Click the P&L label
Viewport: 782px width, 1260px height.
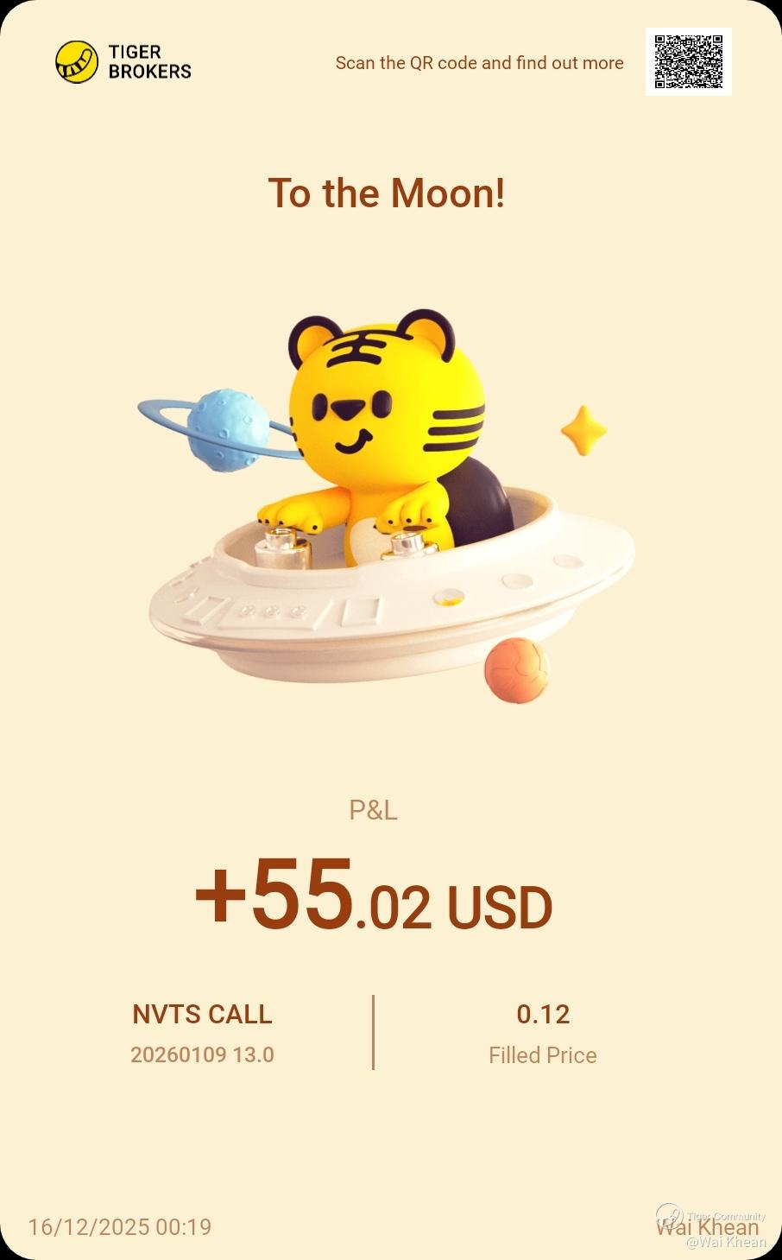click(373, 810)
